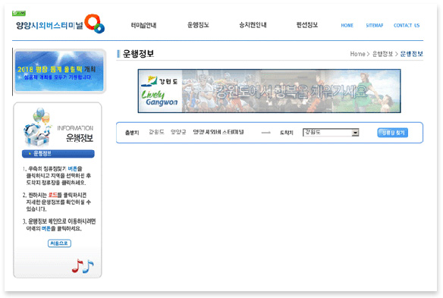Click the 정류장 찾기 button
The height and width of the screenshot is (298, 443).
[x=392, y=133]
